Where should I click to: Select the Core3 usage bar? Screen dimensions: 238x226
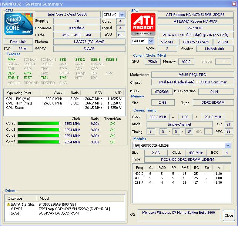coord(39,142)
